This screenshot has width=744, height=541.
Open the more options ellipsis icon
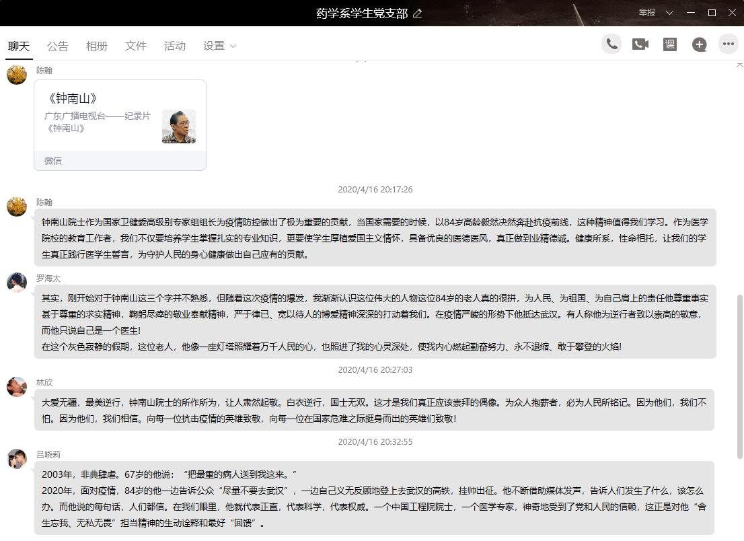[x=729, y=44]
